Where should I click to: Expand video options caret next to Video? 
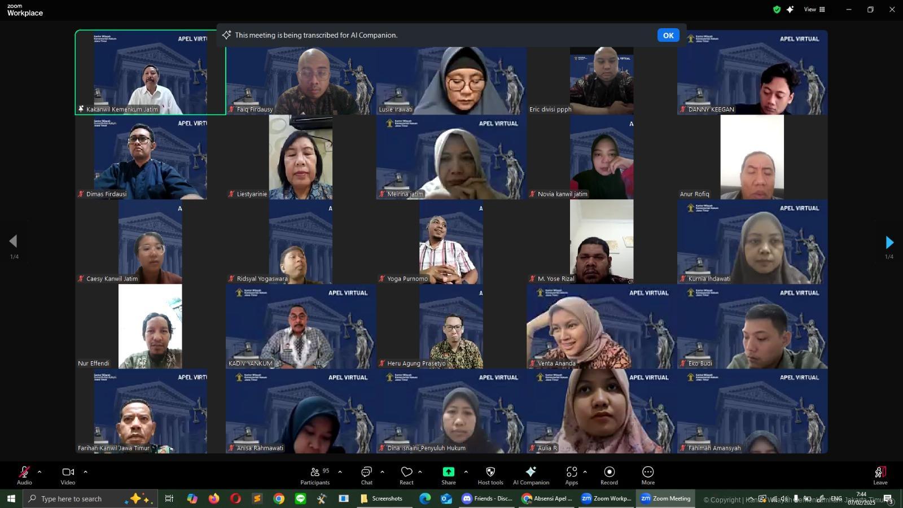pyautogui.click(x=85, y=471)
